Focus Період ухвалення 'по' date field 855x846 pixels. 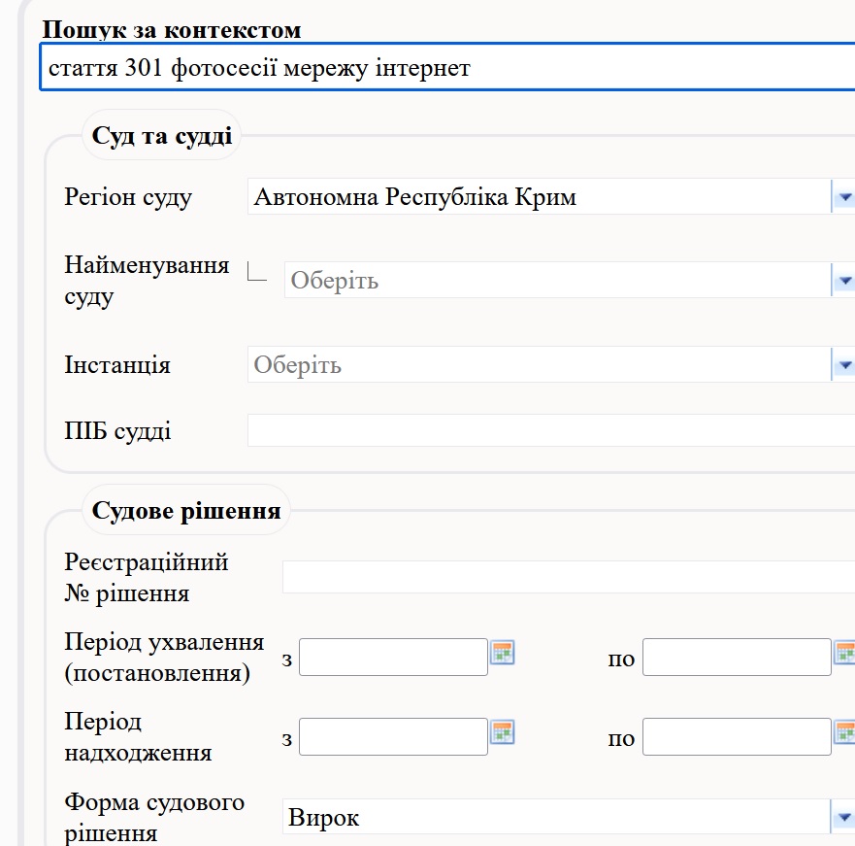(x=737, y=658)
